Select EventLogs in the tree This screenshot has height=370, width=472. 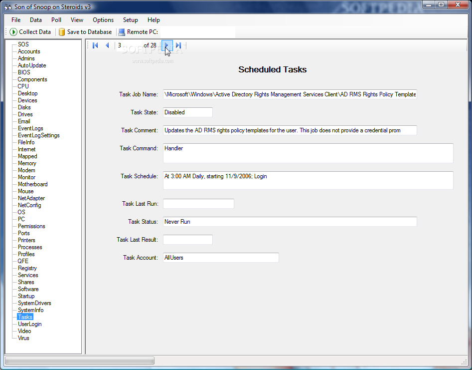click(x=30, y=128)
